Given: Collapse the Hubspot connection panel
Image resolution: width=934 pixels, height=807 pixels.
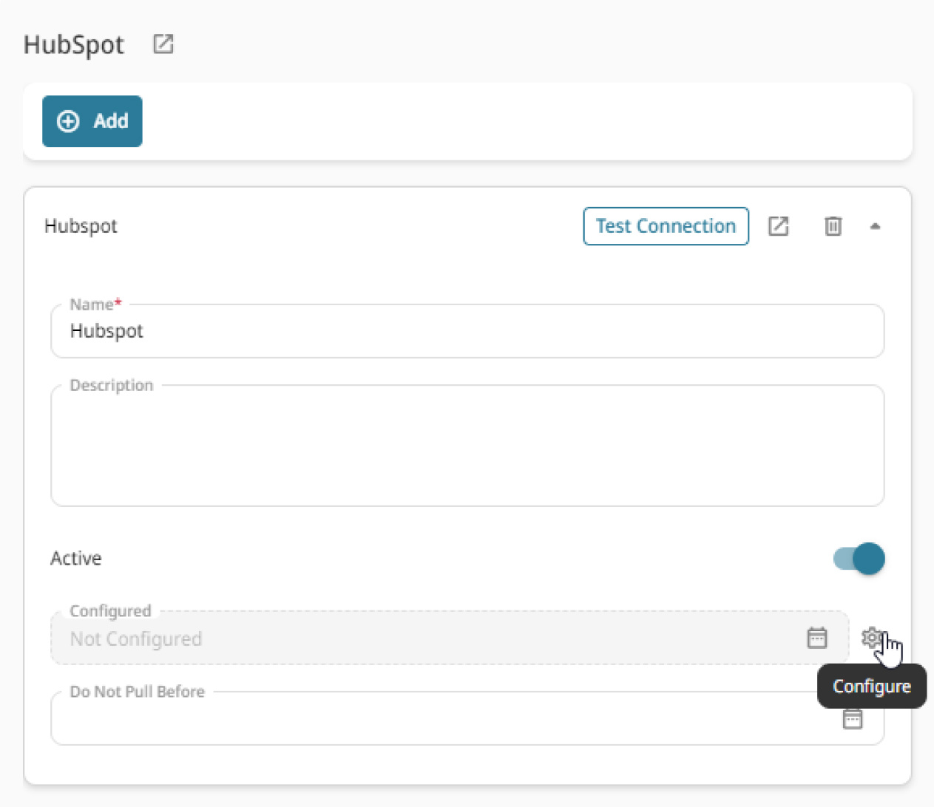Looking at the screenshot, I should [x=876, y=226].
